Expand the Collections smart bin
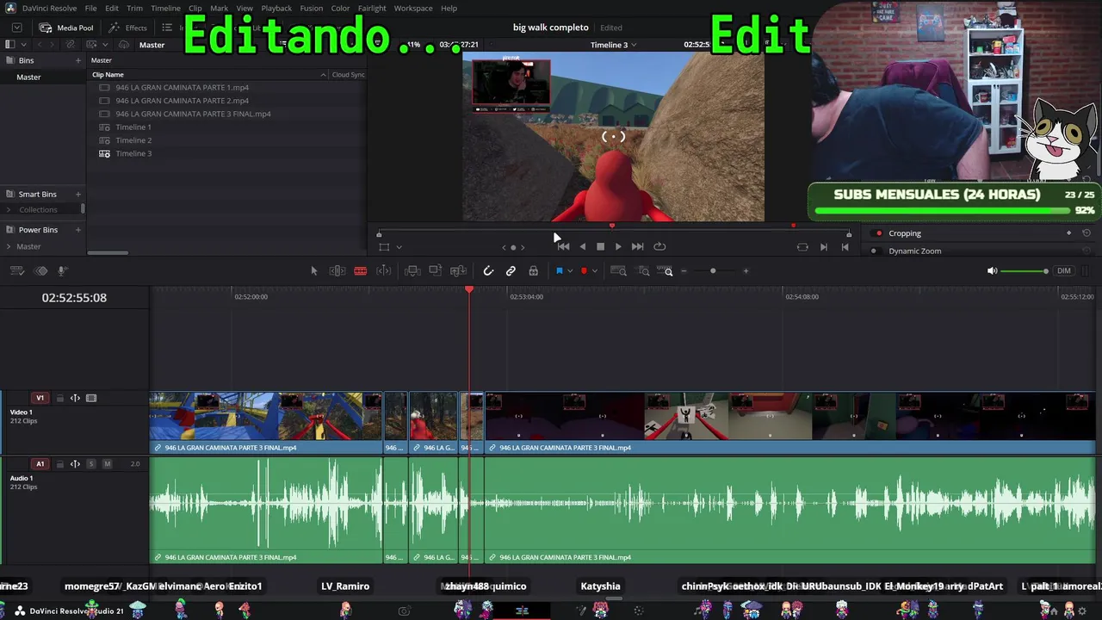 (9, 210)
